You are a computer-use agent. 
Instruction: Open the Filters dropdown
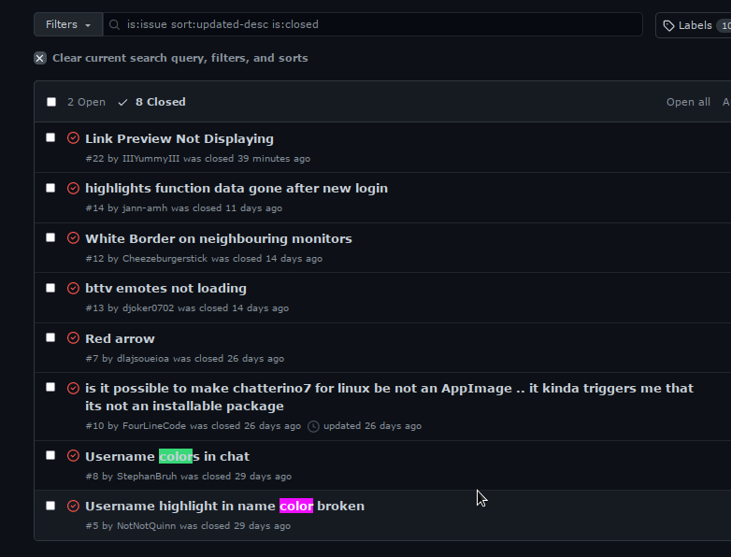point(68,24)
